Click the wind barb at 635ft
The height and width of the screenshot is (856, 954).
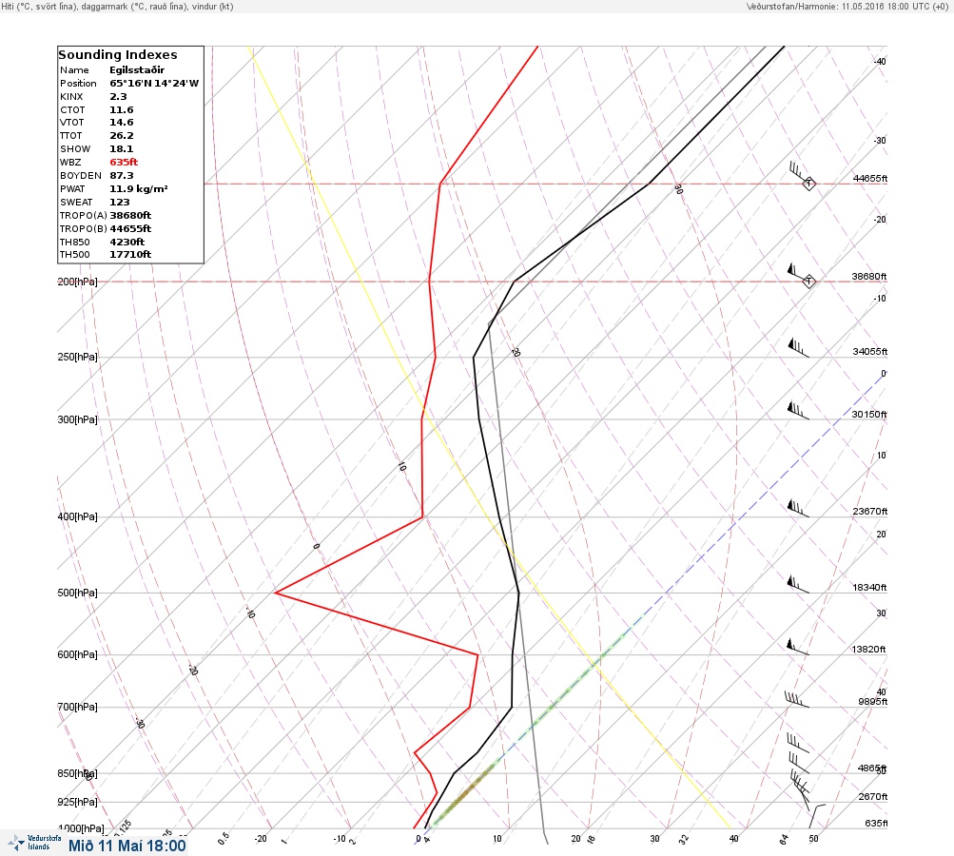[x=817, y=816]
